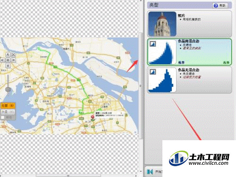Screen dimensions: 236x177
Task: Click the orange 位图 (B) map button
Action: (x=8, y=106)
